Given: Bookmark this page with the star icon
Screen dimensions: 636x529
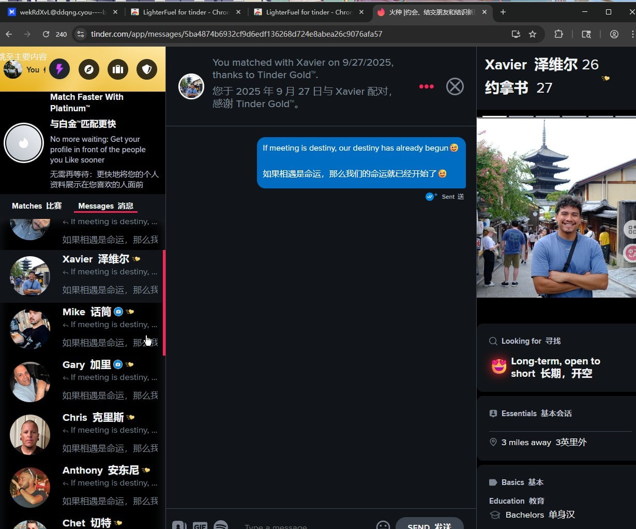Looking at the screenshot, I should pos(533,34).
